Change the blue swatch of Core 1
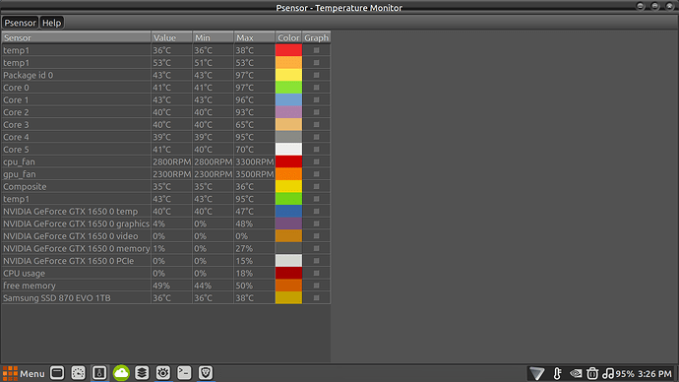 [288, 100]
